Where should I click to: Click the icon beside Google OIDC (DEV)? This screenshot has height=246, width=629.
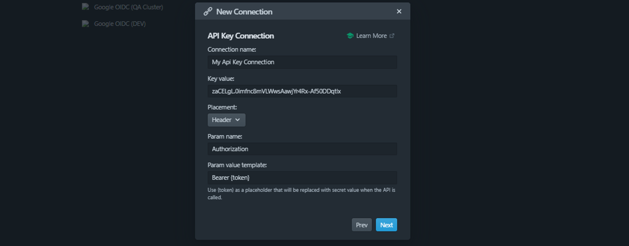[85, 24]
